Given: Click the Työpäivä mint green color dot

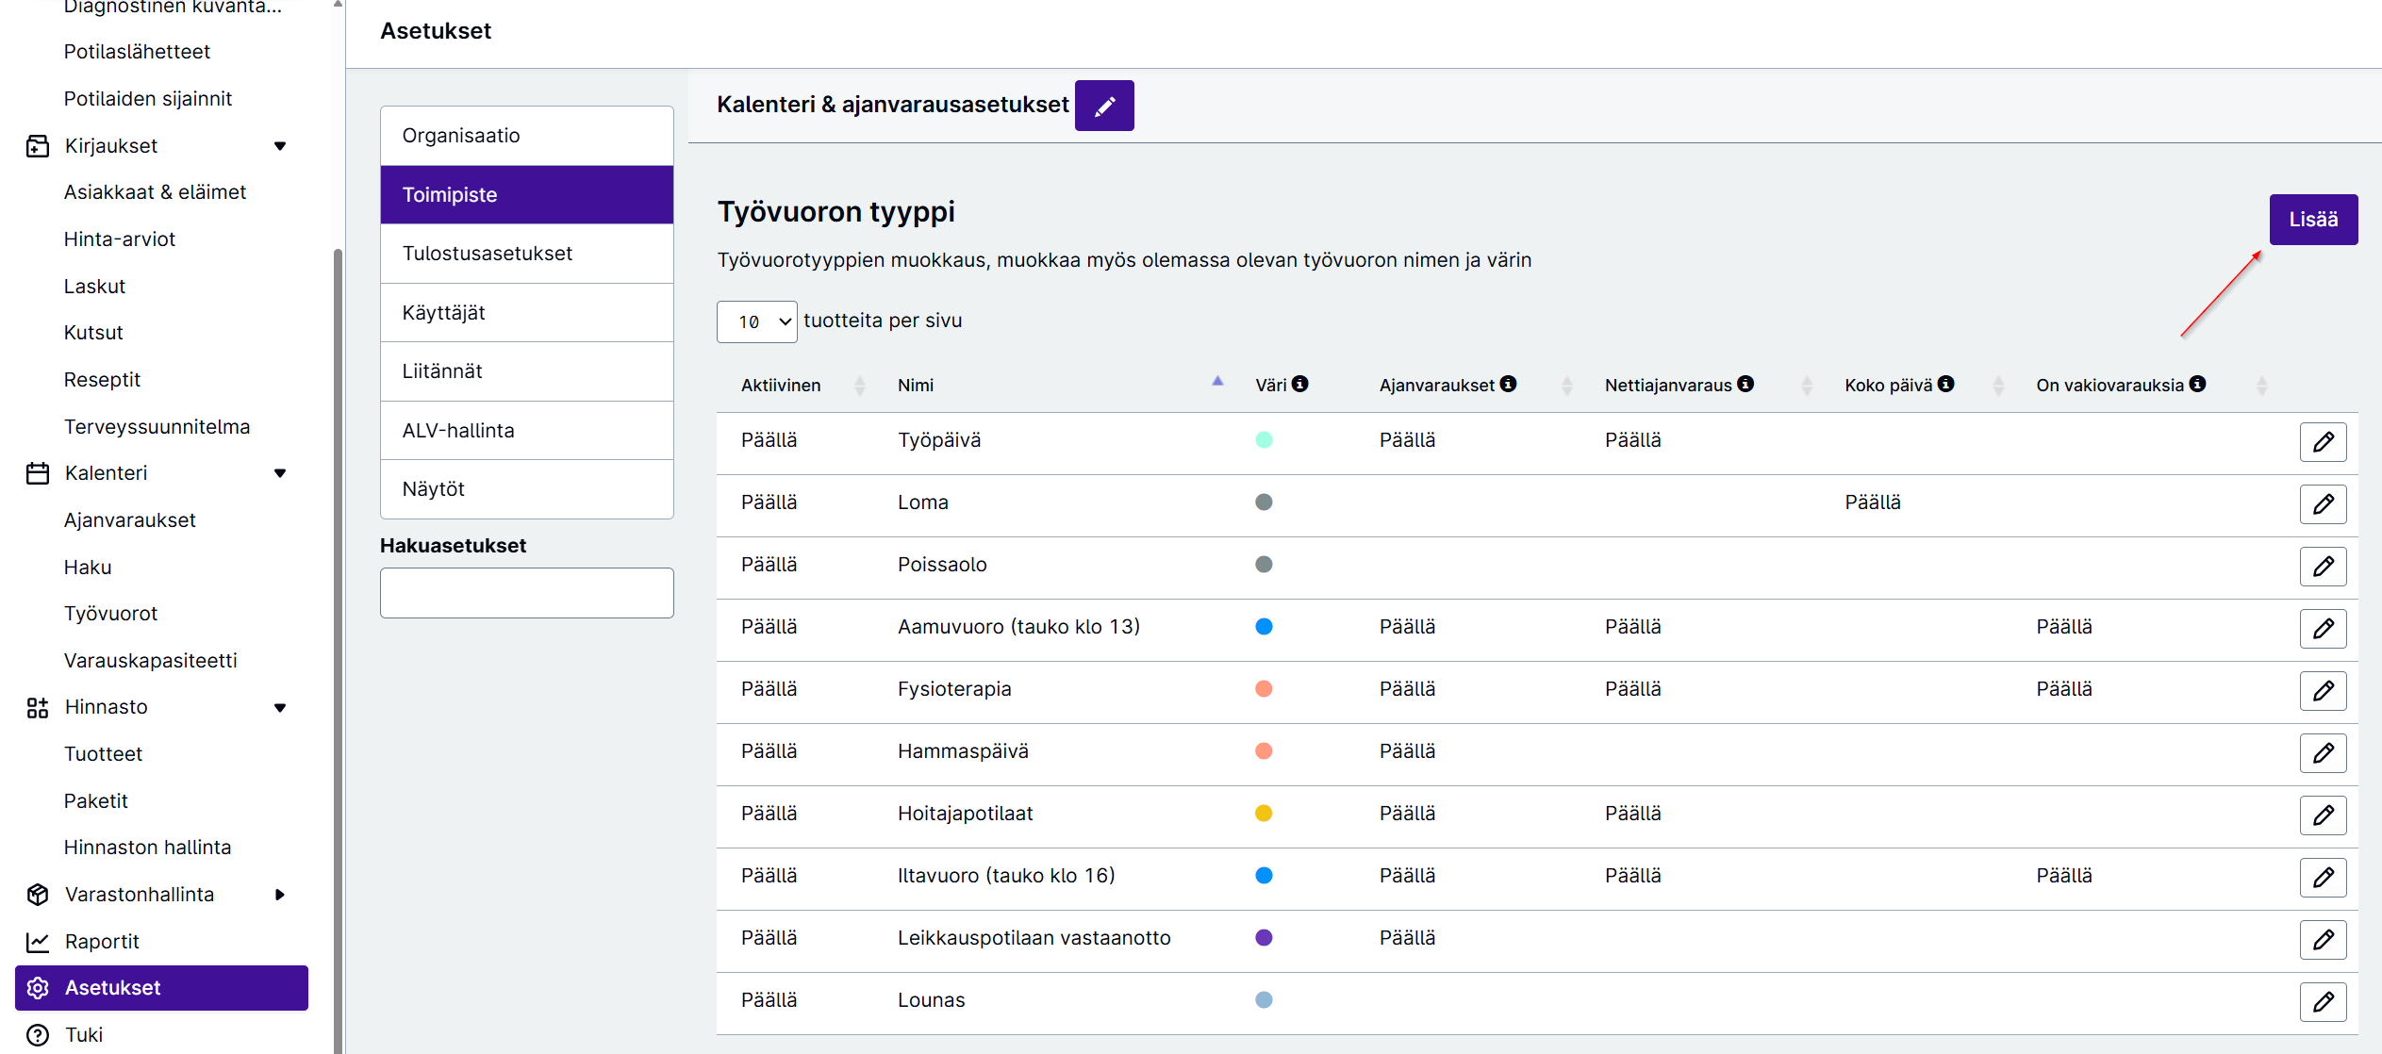Looking at the screenshot, I should (x=1264, y=440).
